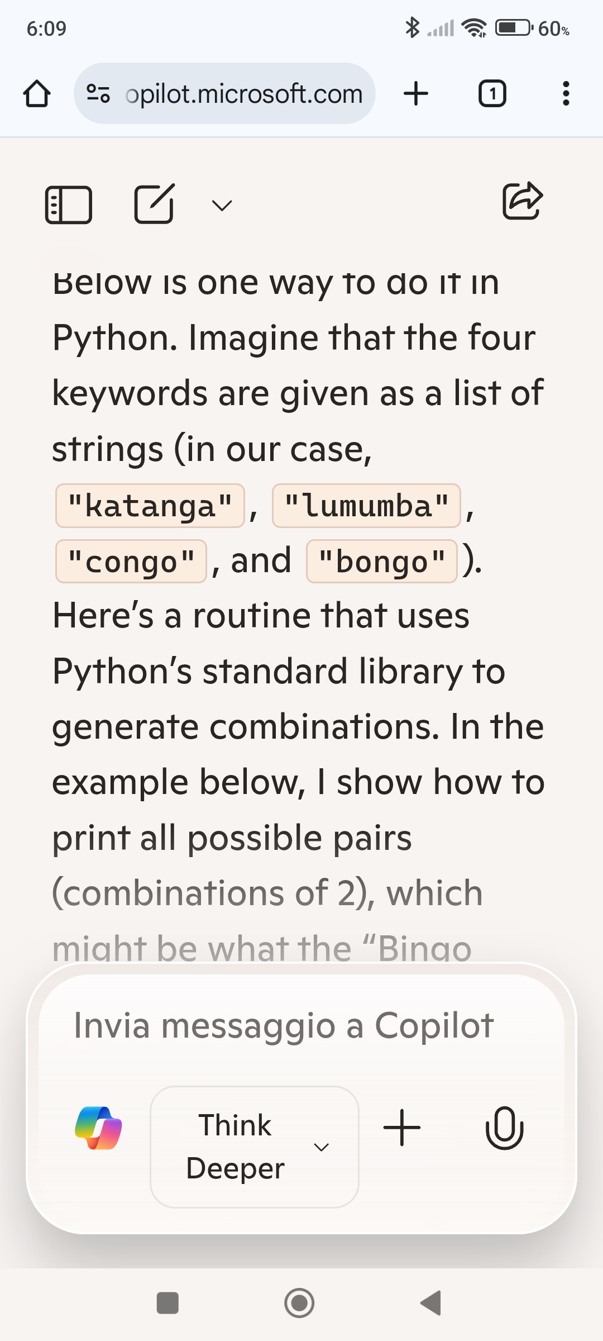
Task: Tap the Android home circle button
Action: [299, 1303]
